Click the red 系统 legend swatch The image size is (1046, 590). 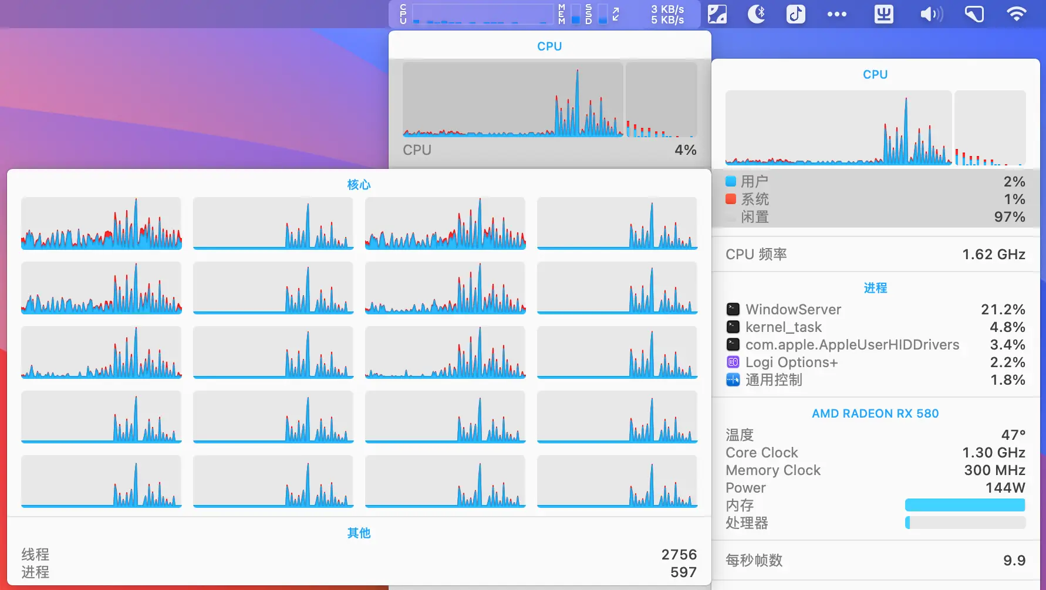point(731,199)
